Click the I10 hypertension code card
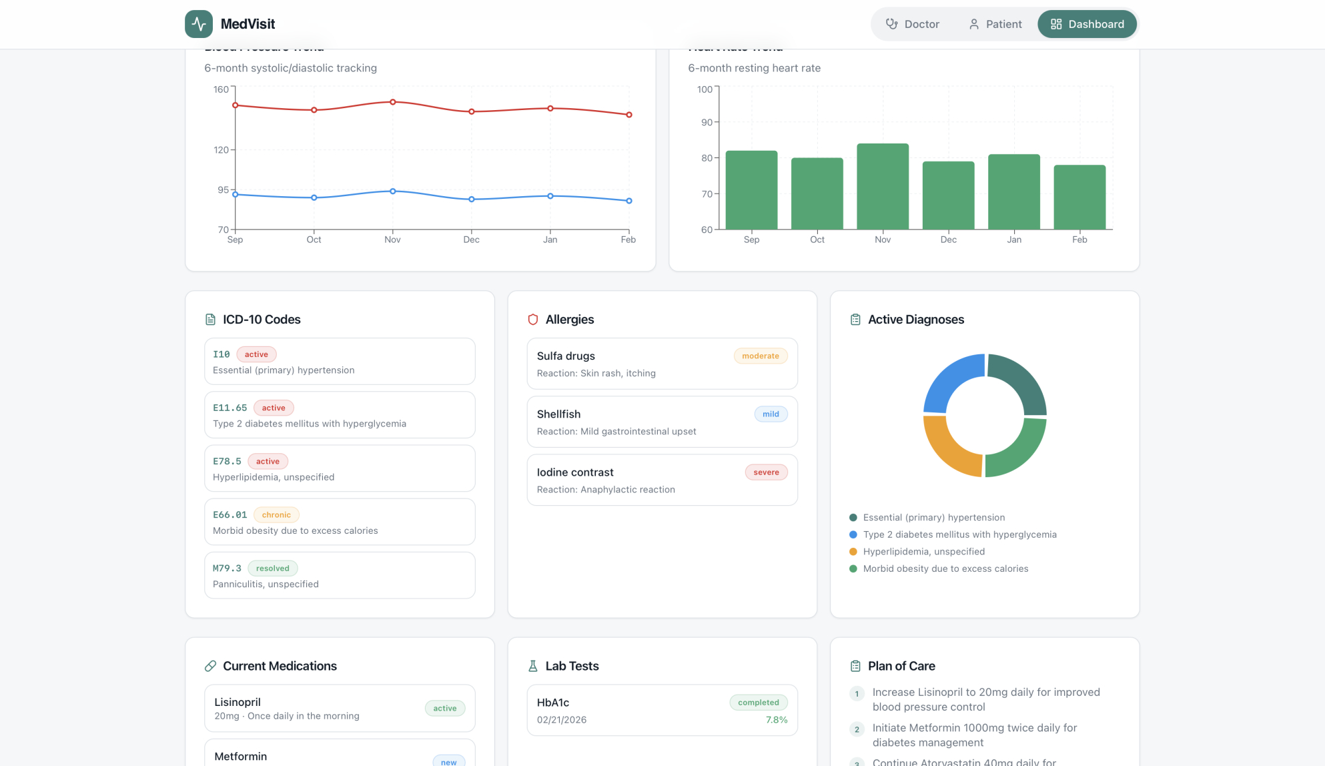The width and height of the screenshot is (1325, 766). click(340, 362)
